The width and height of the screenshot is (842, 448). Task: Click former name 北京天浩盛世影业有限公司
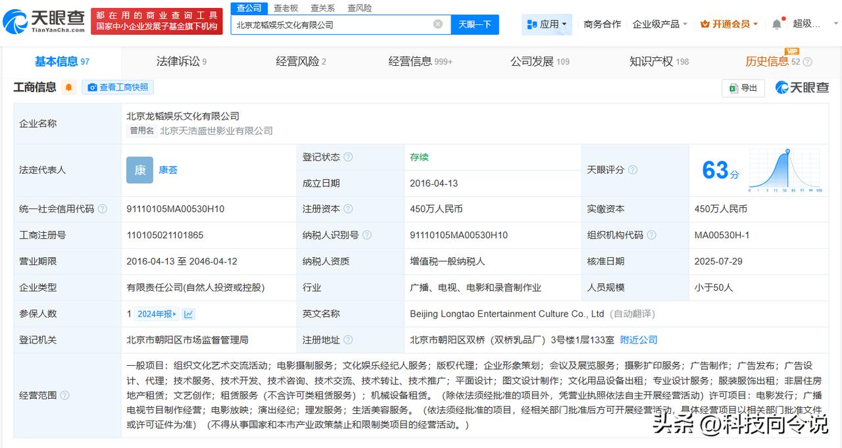[x=216, y=131]
